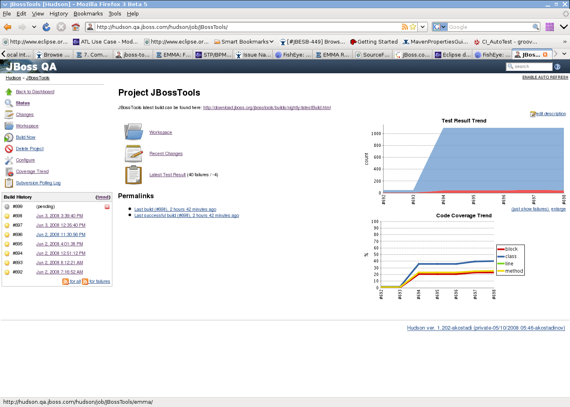Click the Hudson version footer link

(x=486, y=328)
